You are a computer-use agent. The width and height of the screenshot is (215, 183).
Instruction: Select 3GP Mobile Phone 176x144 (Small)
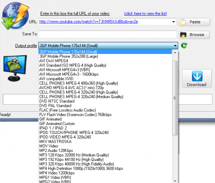tap(105, 52)
